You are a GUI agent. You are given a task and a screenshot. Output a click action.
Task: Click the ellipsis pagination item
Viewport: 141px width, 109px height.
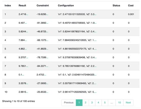(112, 102)
